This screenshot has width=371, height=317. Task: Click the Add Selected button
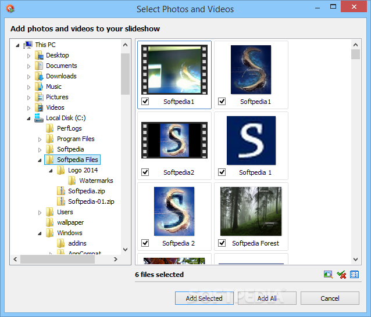point(204,298)
